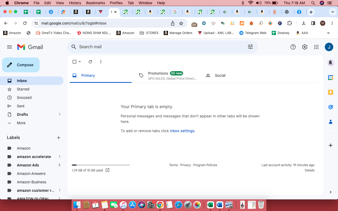Open Amazon Business label
Viewport: 338px width, 211px height.
pos(32,182)
